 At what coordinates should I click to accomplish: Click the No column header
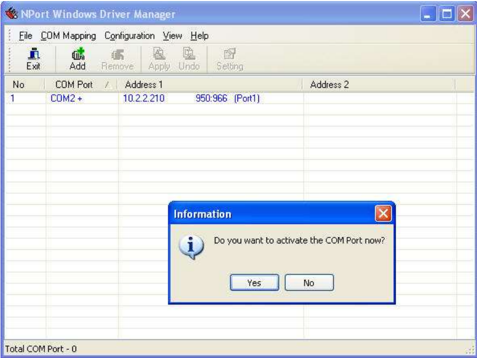pyautogui.click(x=25, y=85)
